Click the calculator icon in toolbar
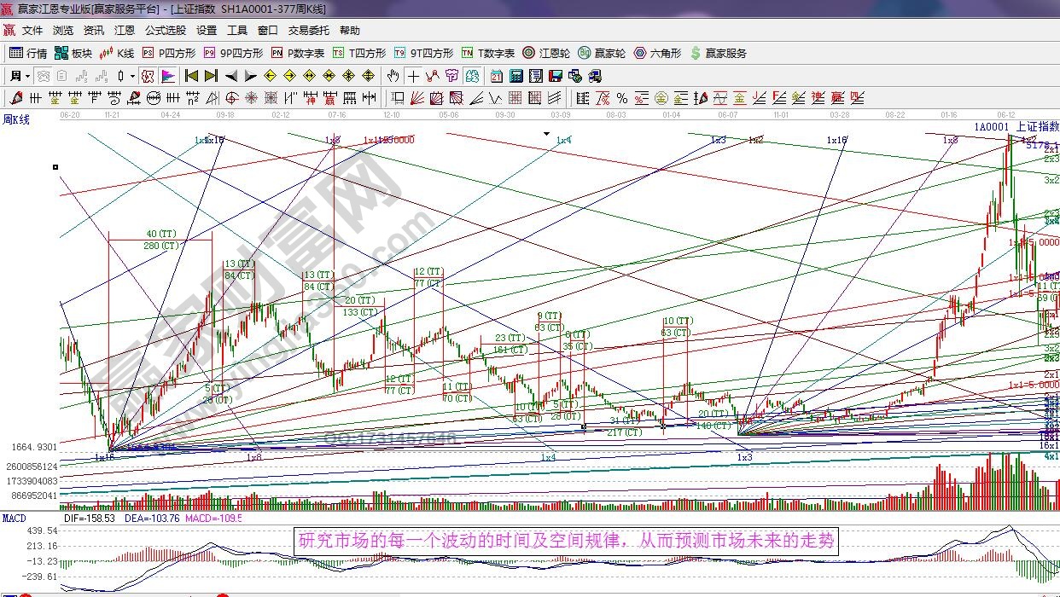This screenshot has height=597, width=1060. tap(515, 76)
